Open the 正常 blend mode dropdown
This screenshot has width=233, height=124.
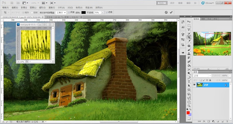click(202, 76)
